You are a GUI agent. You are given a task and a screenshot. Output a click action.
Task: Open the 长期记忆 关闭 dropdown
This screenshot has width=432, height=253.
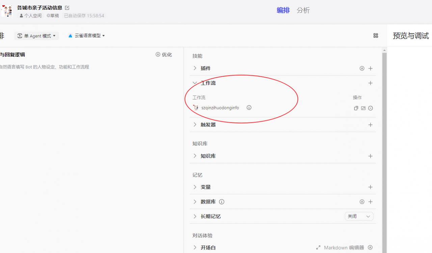tap(359, 216)
